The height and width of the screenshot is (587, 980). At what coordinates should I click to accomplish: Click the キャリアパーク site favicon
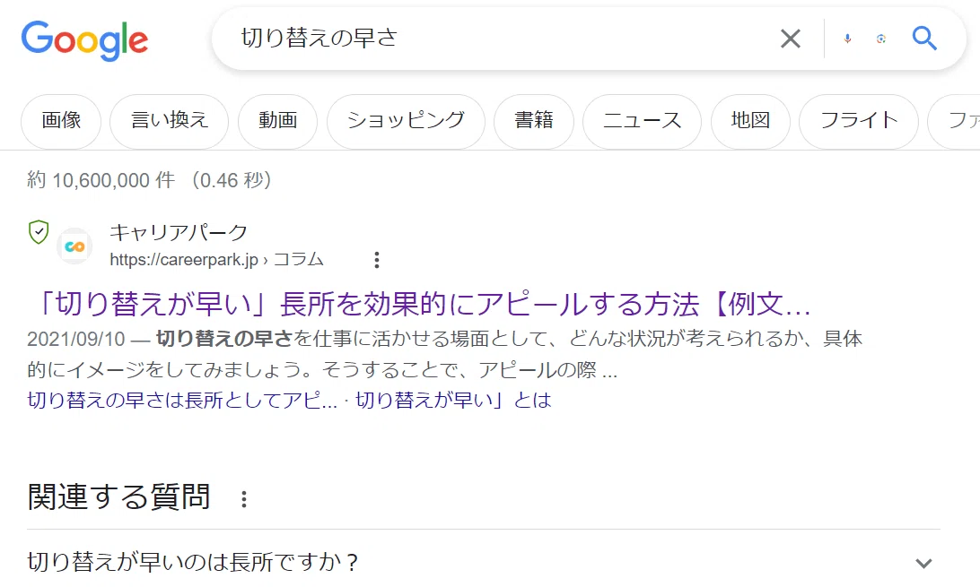pos(74,246)
